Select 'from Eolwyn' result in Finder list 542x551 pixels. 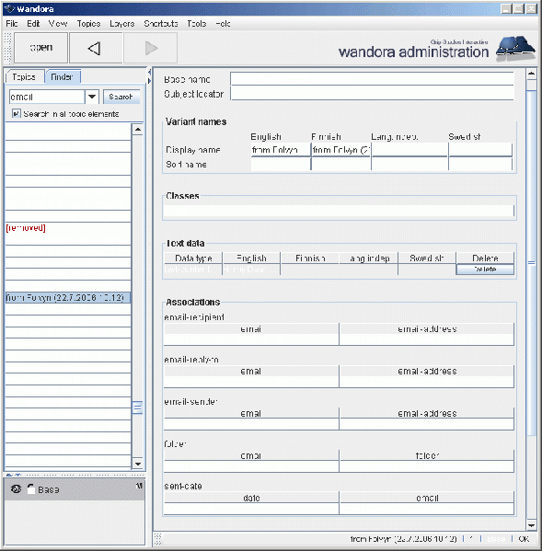[x=68, y=298]
